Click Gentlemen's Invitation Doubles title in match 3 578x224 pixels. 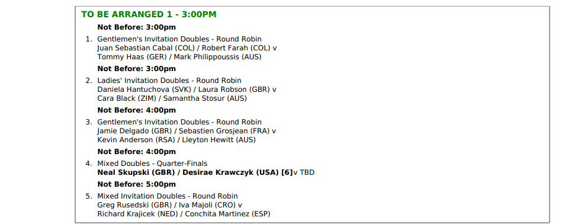pos(179,122)
